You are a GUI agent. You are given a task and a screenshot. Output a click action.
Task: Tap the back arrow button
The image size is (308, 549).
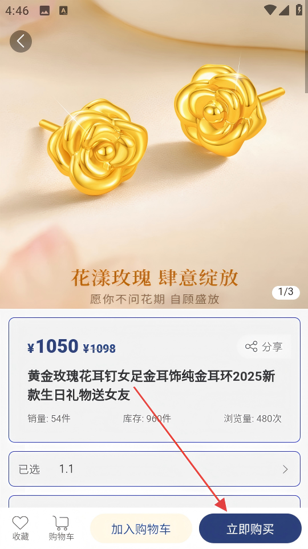21,41
